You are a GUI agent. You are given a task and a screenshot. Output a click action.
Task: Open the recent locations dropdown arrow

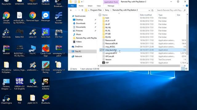(x=79, y=10)
